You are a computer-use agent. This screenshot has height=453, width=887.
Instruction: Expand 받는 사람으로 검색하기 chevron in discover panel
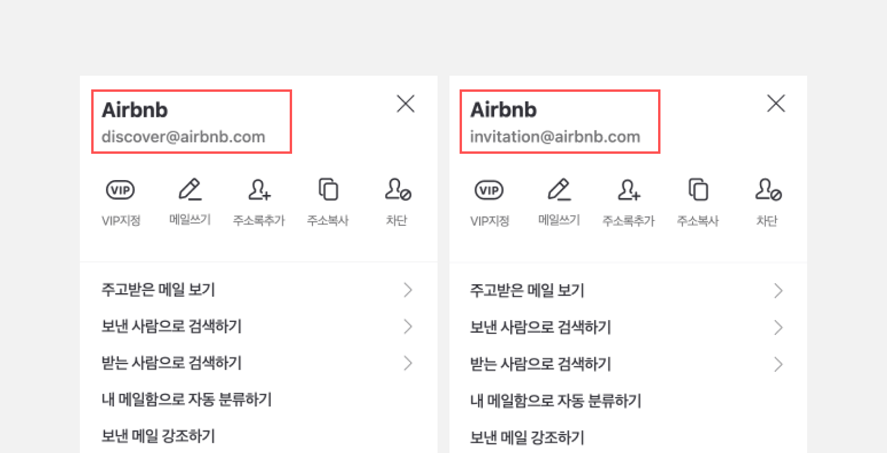point(408,363)
